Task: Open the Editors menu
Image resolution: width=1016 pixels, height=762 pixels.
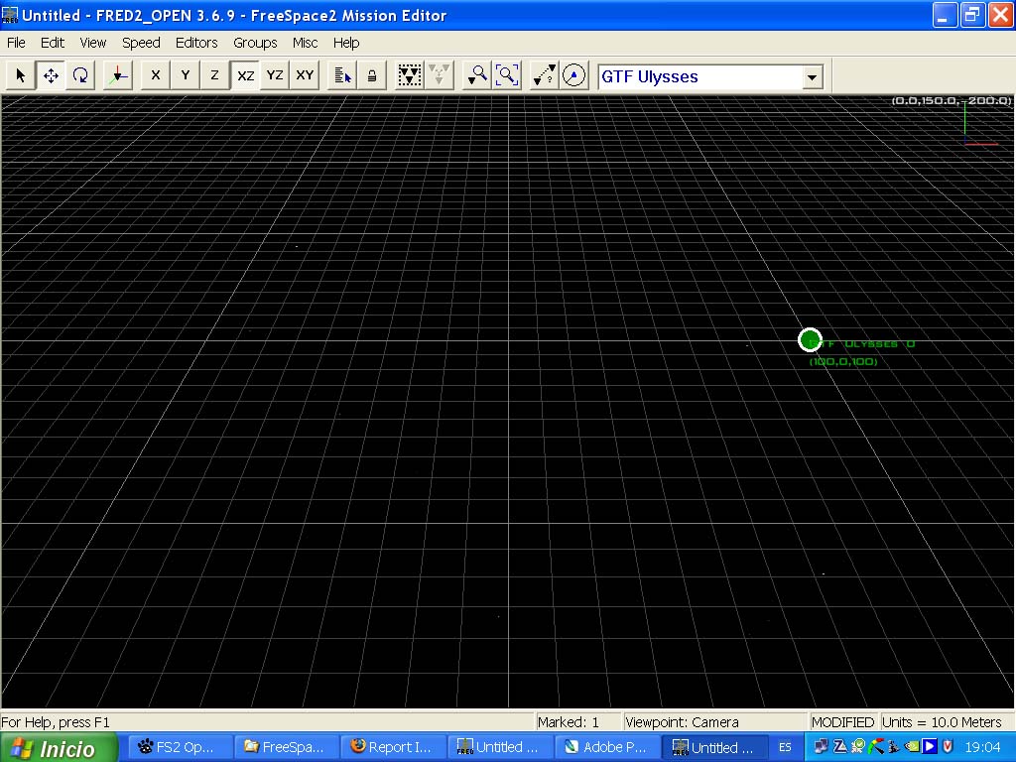Action: click(x=196, y=43)
